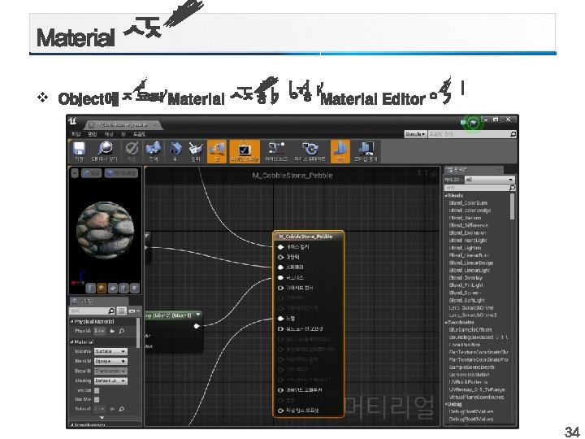Select the Palette panel tab
The height and width of the screenshot is (439, 585).
tap(474, 170)
